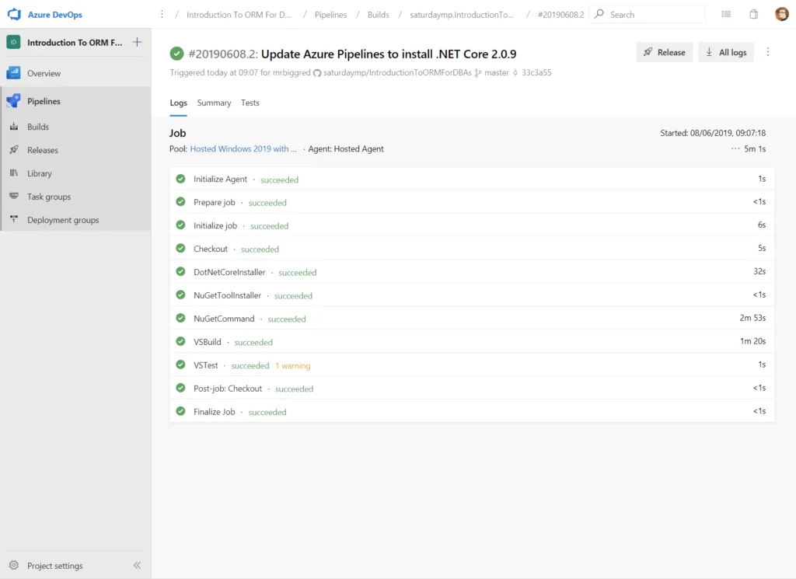
Task: Click the saturdaymp.IntroductionTo breadcrumb
Action: pyautogui.click(x=462, y=15)
